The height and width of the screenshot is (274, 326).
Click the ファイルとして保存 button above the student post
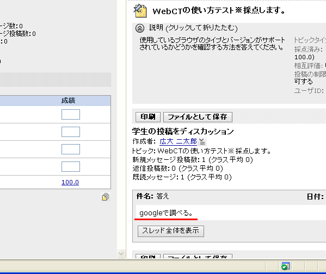pos(198,117)
